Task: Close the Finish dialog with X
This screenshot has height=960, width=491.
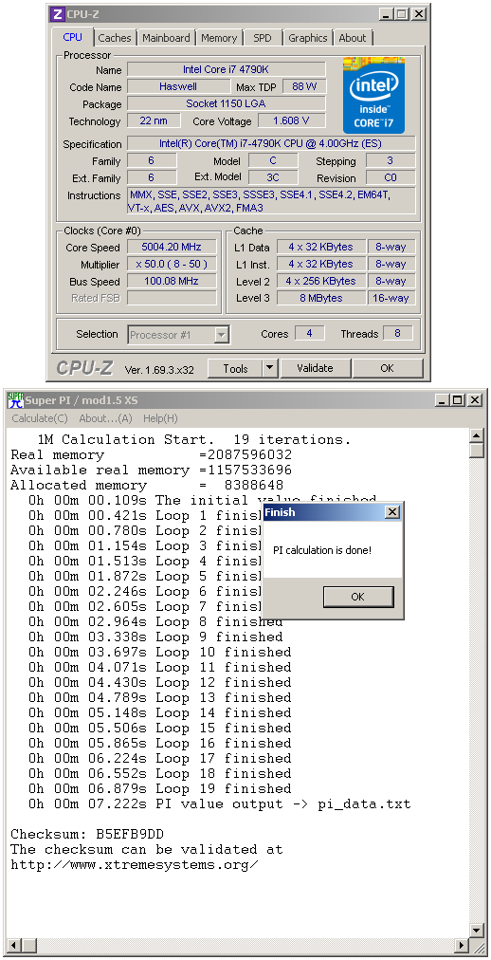Action: 392,512
